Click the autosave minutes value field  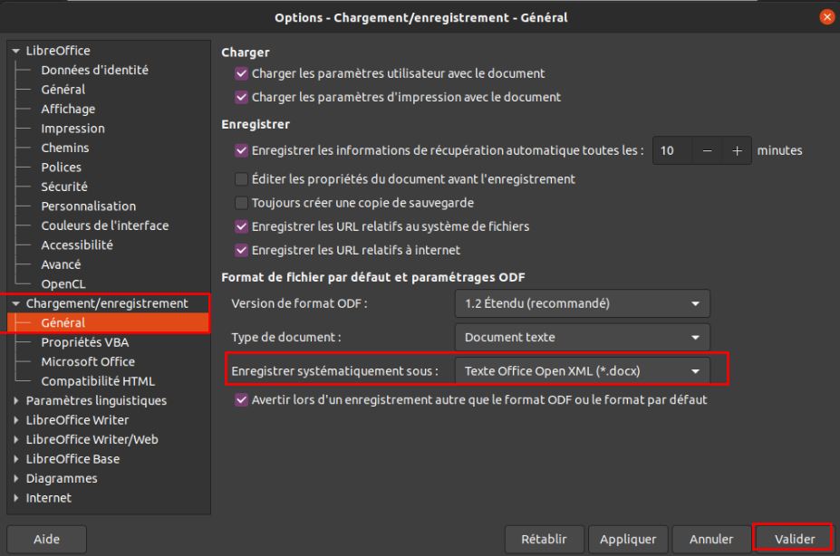click(673, 151)
